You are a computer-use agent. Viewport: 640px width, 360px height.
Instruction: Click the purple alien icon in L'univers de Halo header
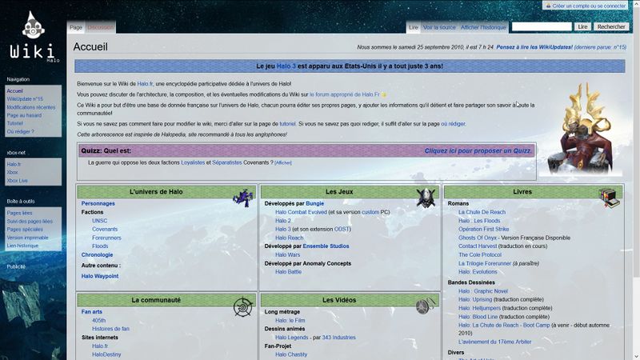point(243,198)
